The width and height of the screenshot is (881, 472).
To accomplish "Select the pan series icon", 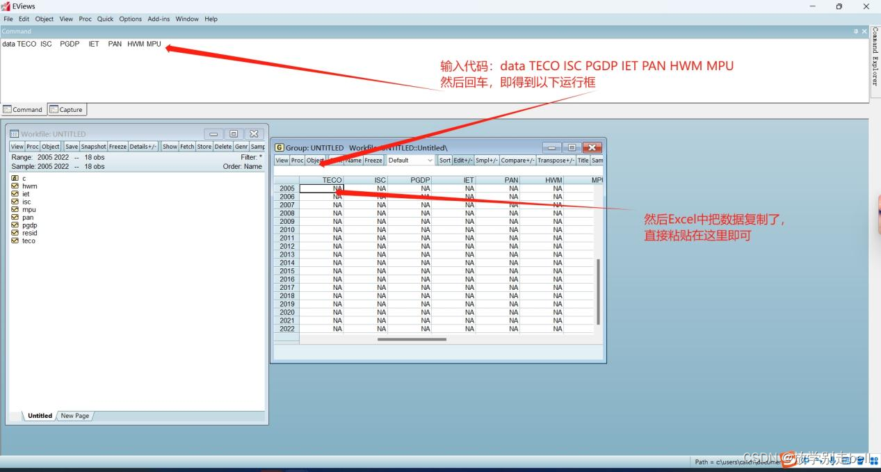I will coord(15,218).
